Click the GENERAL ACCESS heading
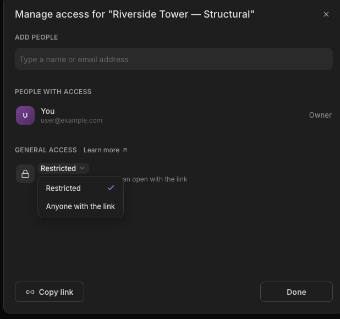This screenshot has height=319, width=340. click(x=46, y=150)
